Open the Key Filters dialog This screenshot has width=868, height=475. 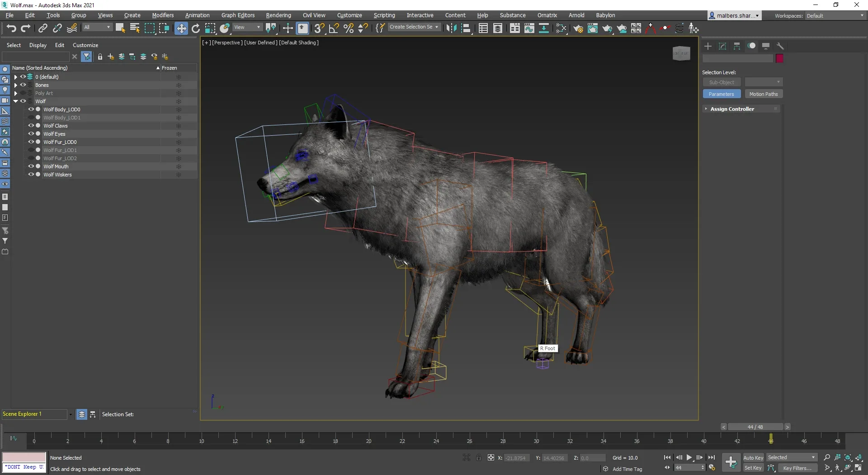[x=798, y=468]
